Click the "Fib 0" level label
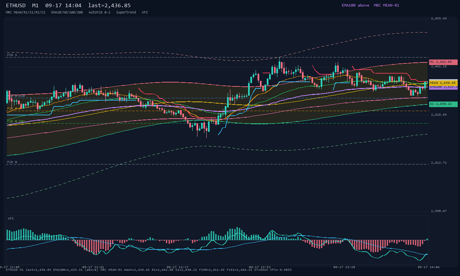The image size is (460, 276). click(x=12, y=162)
